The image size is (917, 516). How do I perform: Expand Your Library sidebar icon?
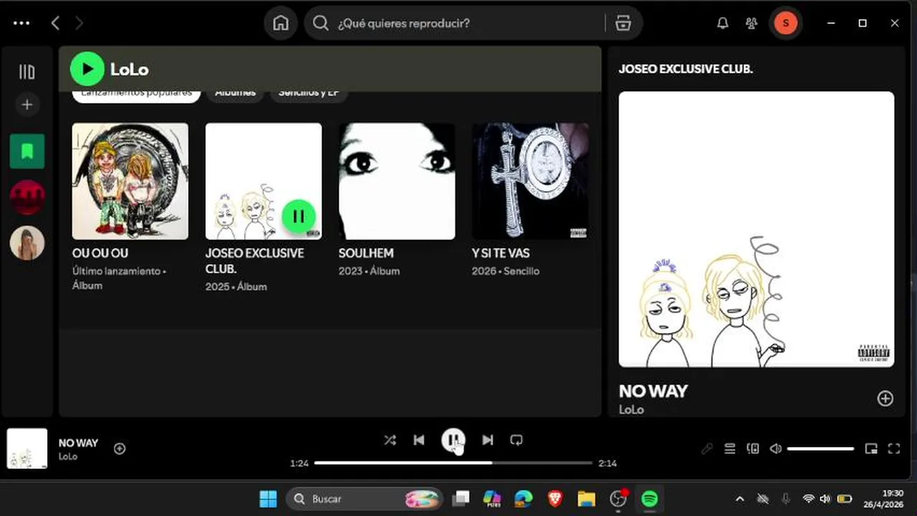pyautogui.click(x=27, y=72)
